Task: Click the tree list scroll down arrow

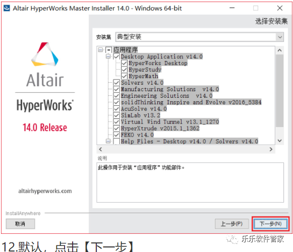Action: [x=279, y=141]
